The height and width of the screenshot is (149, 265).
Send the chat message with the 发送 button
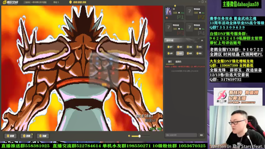coord(201,135)
